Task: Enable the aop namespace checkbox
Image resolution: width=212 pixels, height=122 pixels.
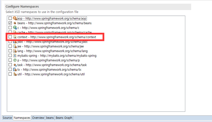Action: click(x=10, y=18)
